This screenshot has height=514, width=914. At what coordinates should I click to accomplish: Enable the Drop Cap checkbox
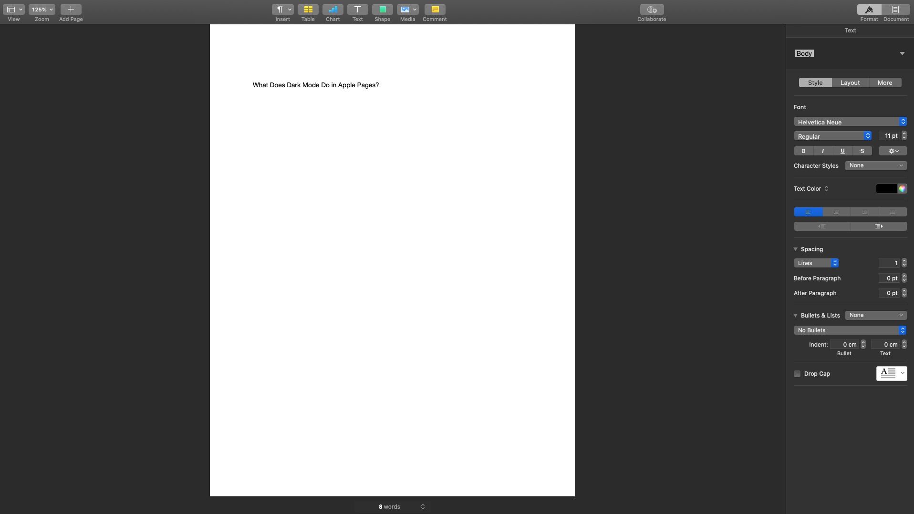[797, 374]
